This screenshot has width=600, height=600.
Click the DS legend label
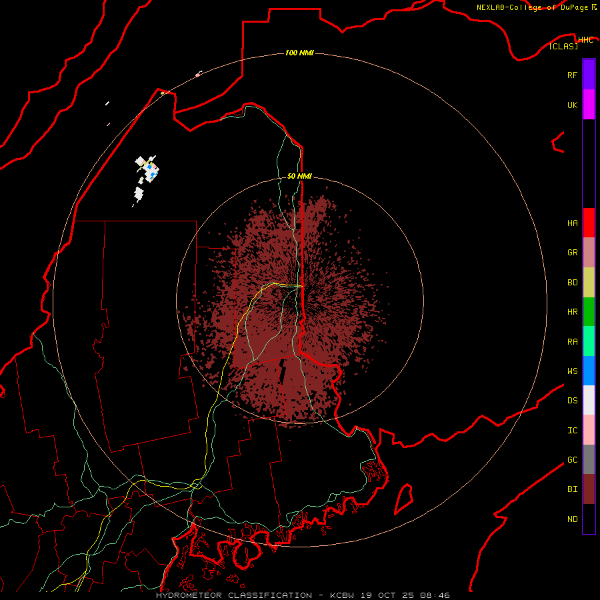572,401
